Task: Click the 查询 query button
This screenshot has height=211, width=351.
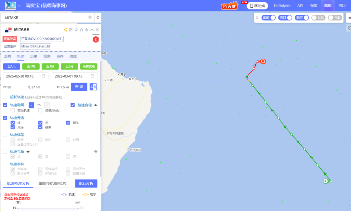Action: click(79, 87)
